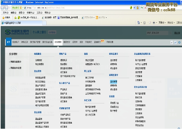Screen dimensions: 182x129
Task: Switch to the 我的账户 navigation tab
Action: pyautogui.click(x=16, y=42)
